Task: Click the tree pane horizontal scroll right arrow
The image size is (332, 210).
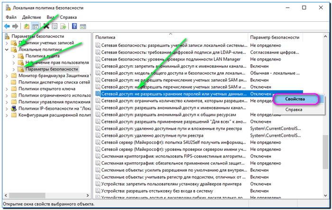Action: pos(88,195)
